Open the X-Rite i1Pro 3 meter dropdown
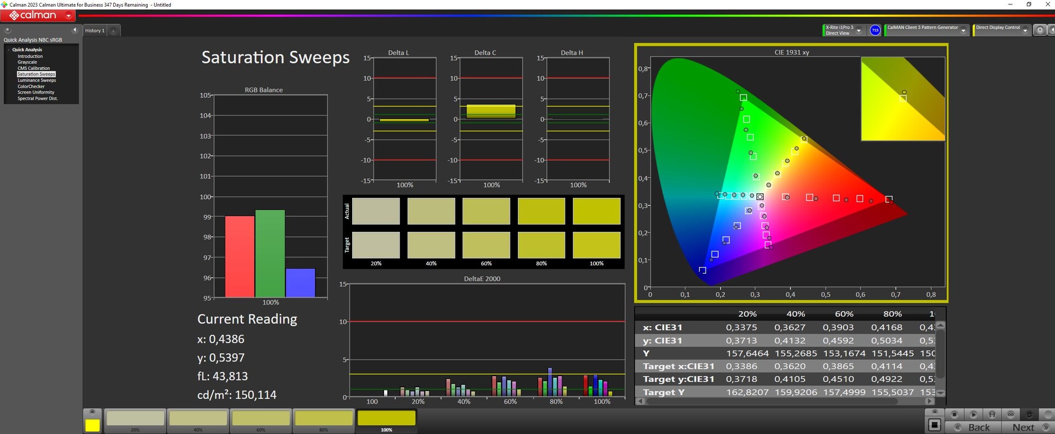Screen dimensions: 1055x434 click(858, 31)
